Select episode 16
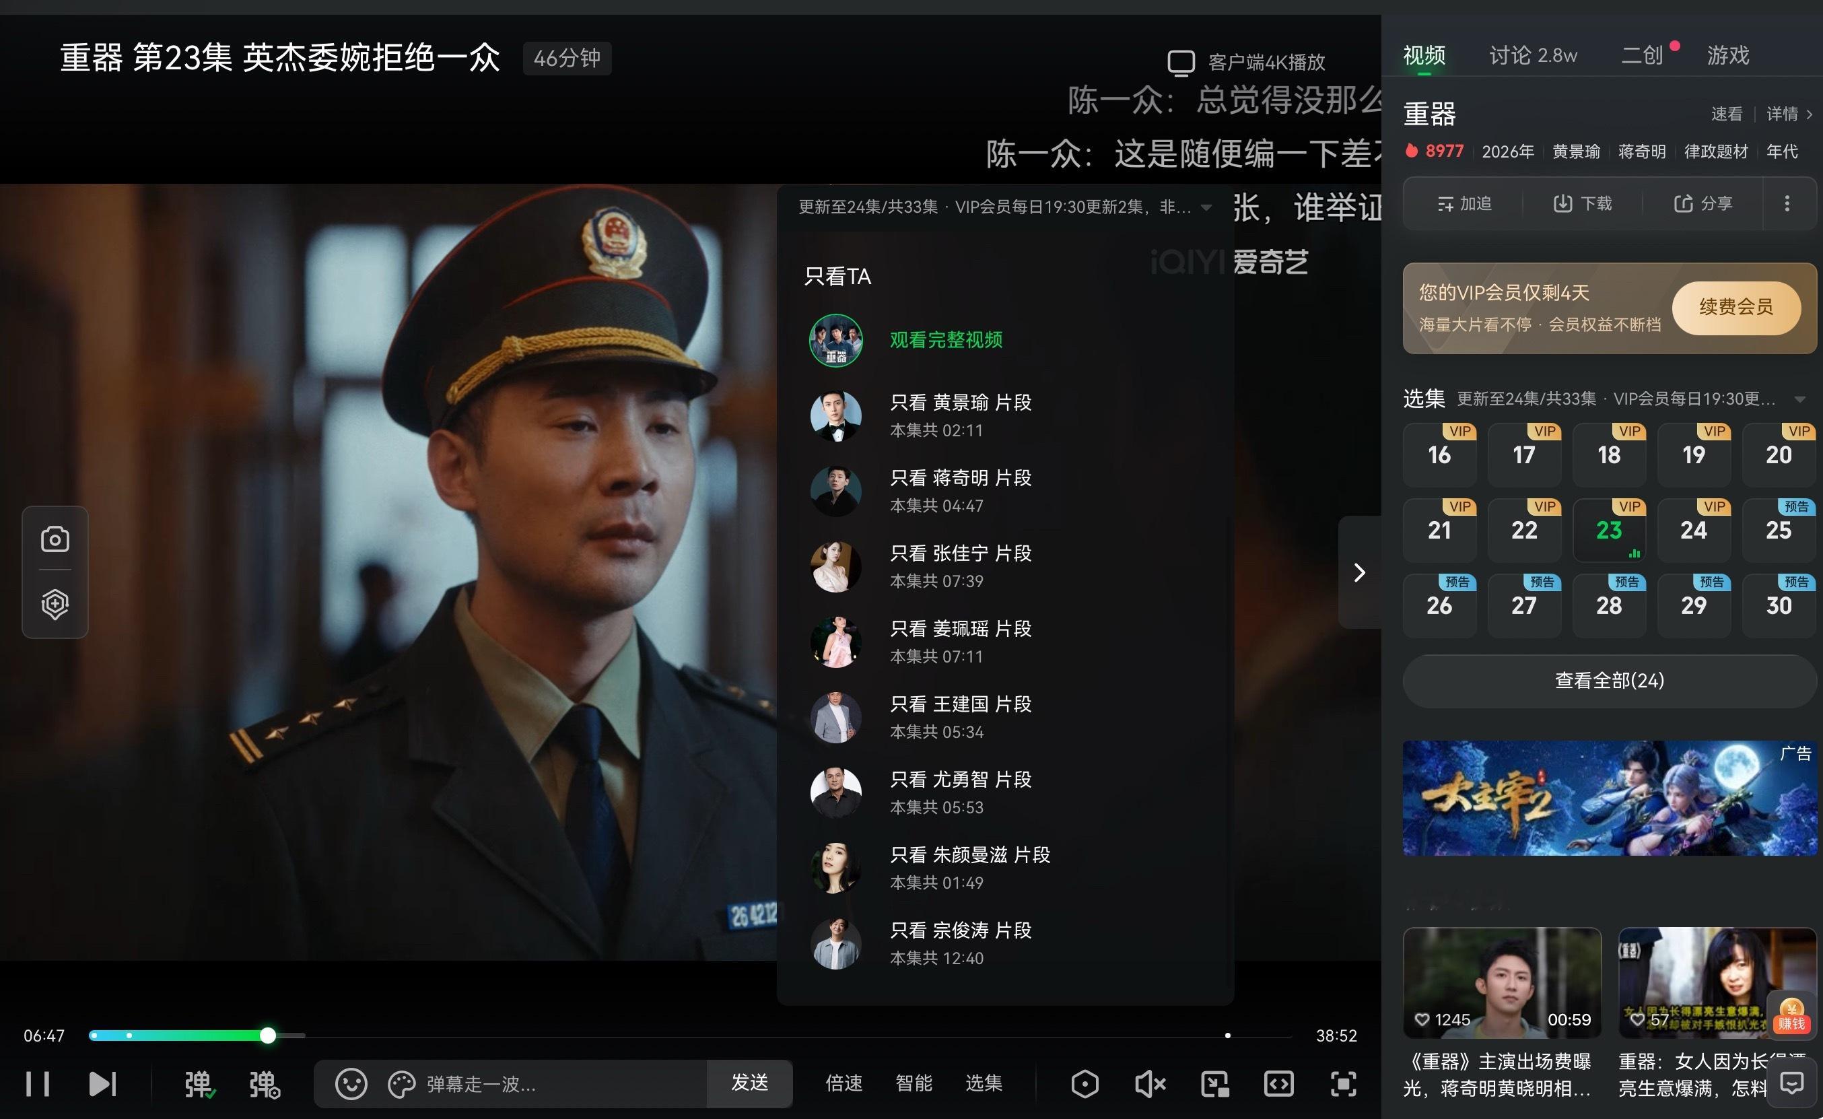1823x1119 pixels. click(1439, 454)
